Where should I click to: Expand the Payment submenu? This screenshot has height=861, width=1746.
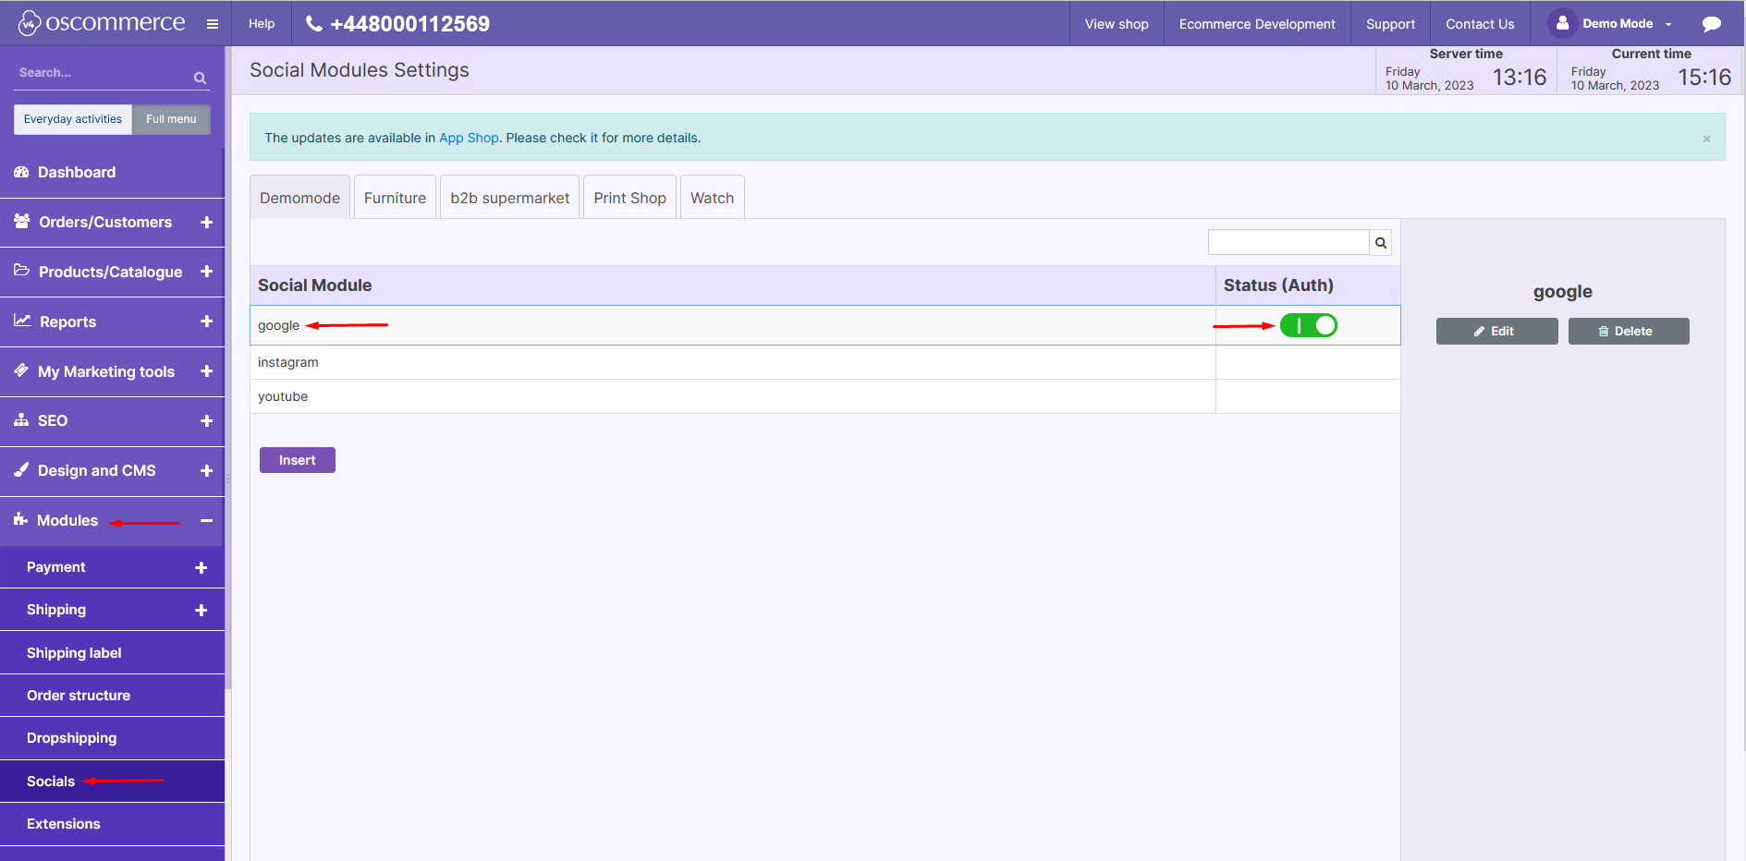[201, 568]
